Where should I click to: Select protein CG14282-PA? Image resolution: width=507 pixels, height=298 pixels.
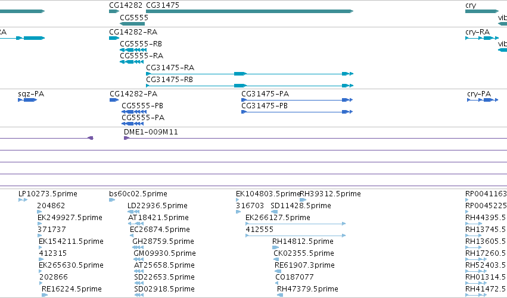pyautogui.click(x=114, y=100)
